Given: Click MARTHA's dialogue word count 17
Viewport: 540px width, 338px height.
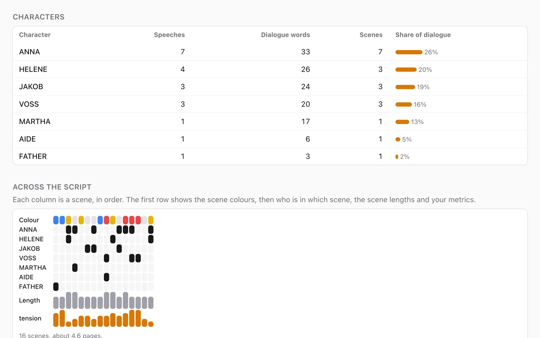Looking at the screenshot, I should [x=305, y=122].
